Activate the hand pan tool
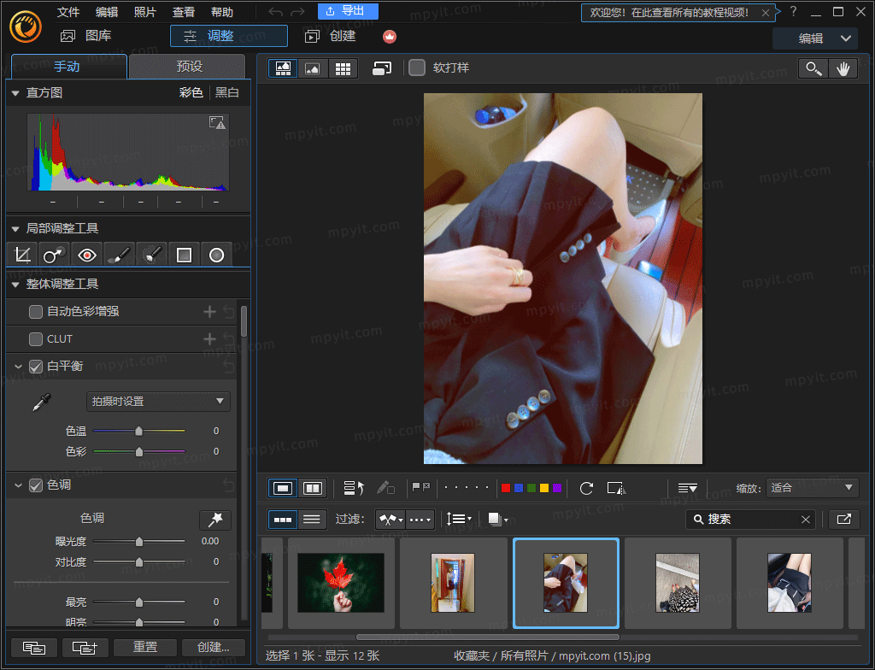 coord(843,68)
